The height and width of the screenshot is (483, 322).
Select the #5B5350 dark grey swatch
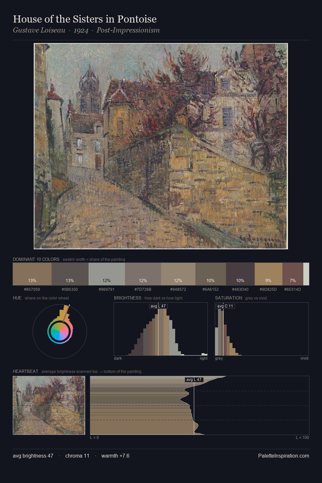pos(70,274)
